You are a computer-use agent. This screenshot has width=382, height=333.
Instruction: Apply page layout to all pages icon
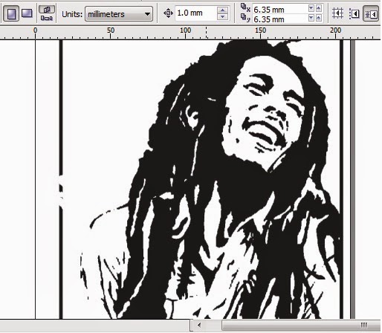47,10
